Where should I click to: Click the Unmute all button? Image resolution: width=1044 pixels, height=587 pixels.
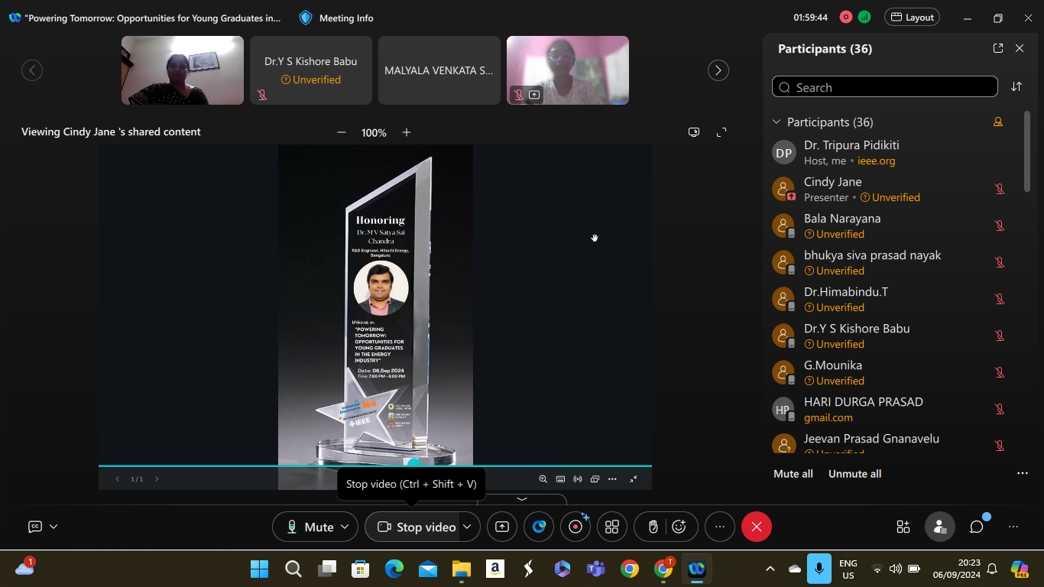[854, 474]
